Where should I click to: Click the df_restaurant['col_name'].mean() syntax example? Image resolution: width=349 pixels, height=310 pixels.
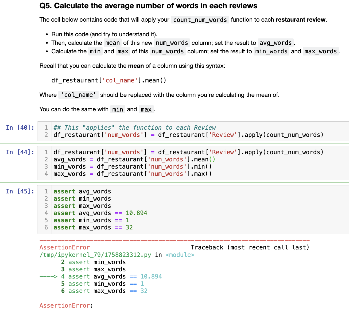pyautogui.click(x=109, y=80)
